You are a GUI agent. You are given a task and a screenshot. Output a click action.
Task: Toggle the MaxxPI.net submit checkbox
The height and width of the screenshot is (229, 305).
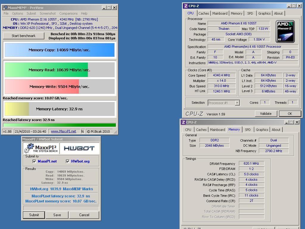[x=34, y=161]
